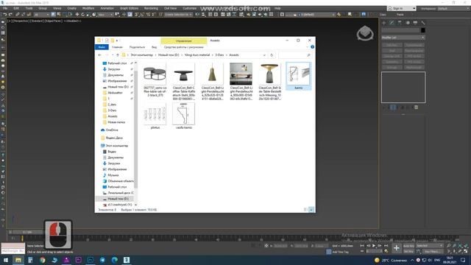Expand the Explorer address bar history dropdown
The height and width of the screenshot is (265, 471).
[264, 55]
